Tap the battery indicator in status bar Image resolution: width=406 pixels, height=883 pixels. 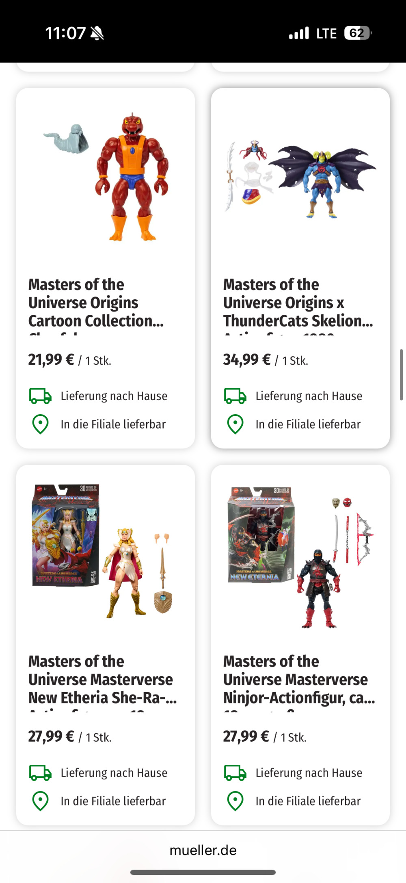pyautogui.click(x=358, y=33)
